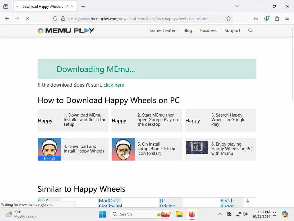Click the 'click here' download link
The image size is (294, 221).
pyautogui.click(x=114, y=85)
